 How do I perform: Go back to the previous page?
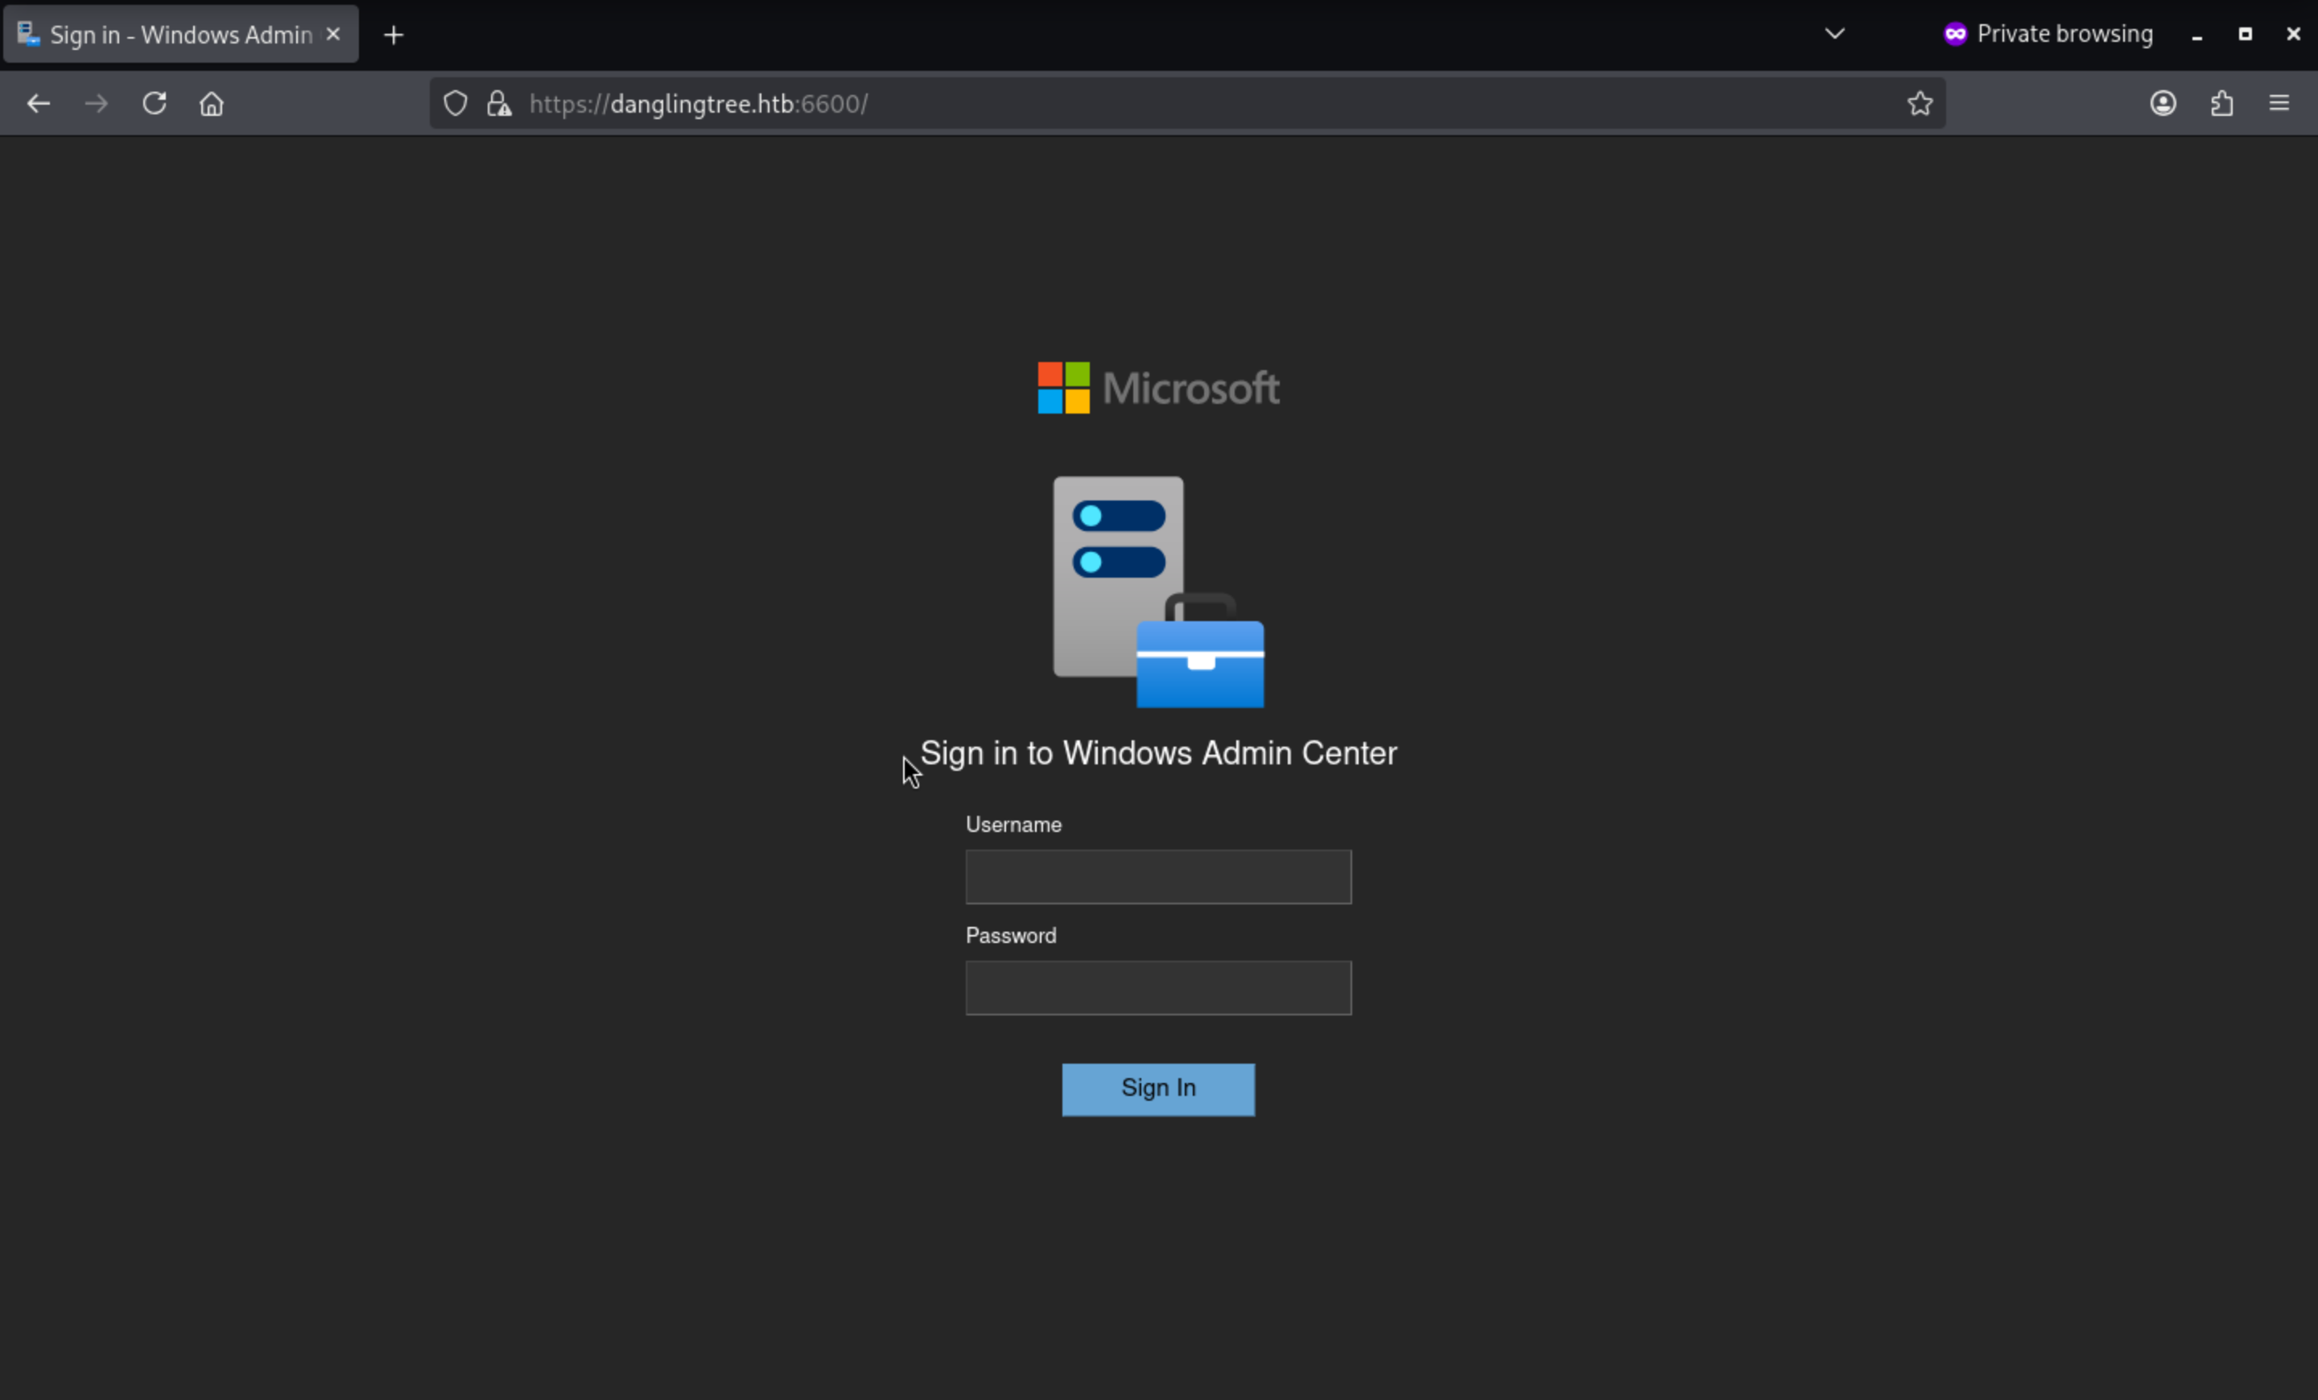tap(39, 104)
